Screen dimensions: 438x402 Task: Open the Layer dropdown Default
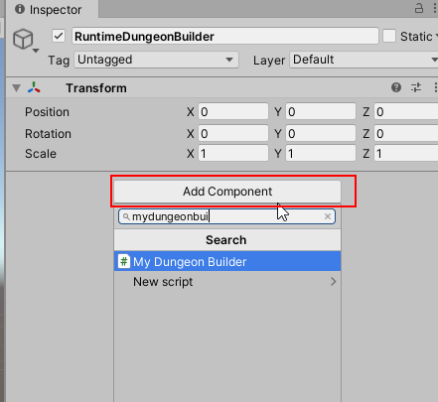click(364, 60)
